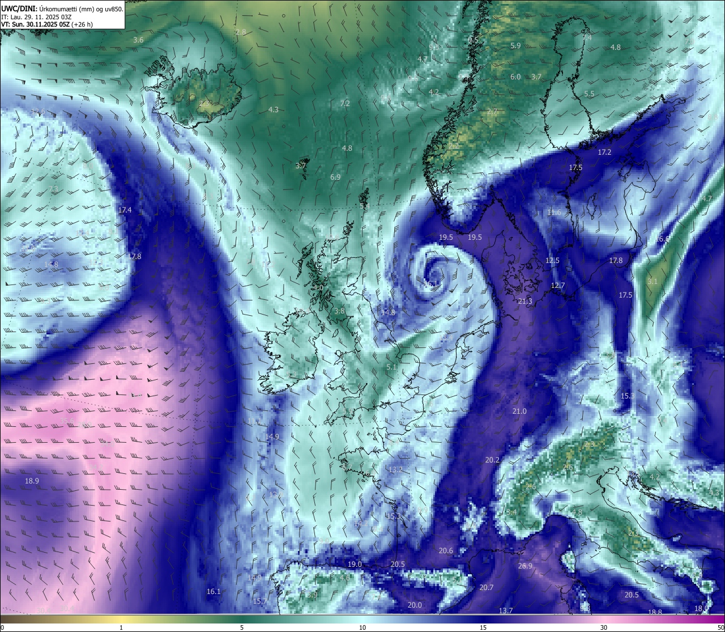Click the UWC/DINI Úrkomumætti title text
The image size is (725, 632).
[x=62, y=9]
